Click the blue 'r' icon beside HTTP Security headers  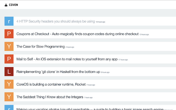coord(9,21)
